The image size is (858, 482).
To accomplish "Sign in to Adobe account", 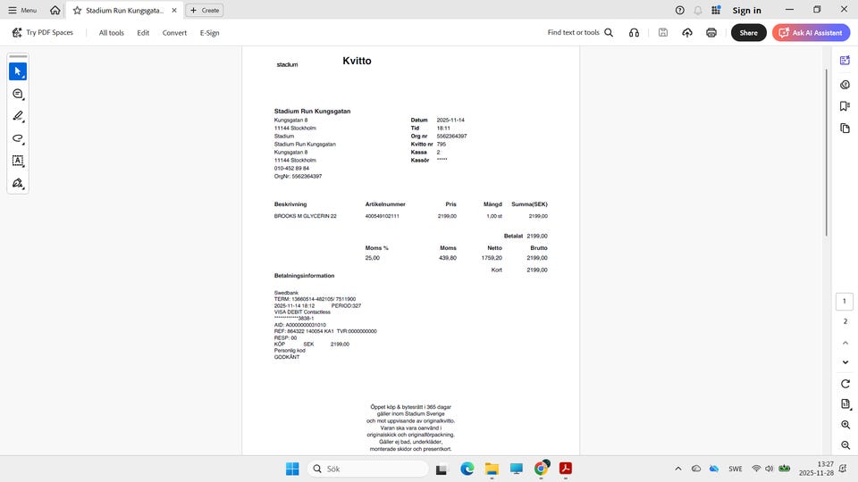I will pyautogui.click(x=746, y=11).
